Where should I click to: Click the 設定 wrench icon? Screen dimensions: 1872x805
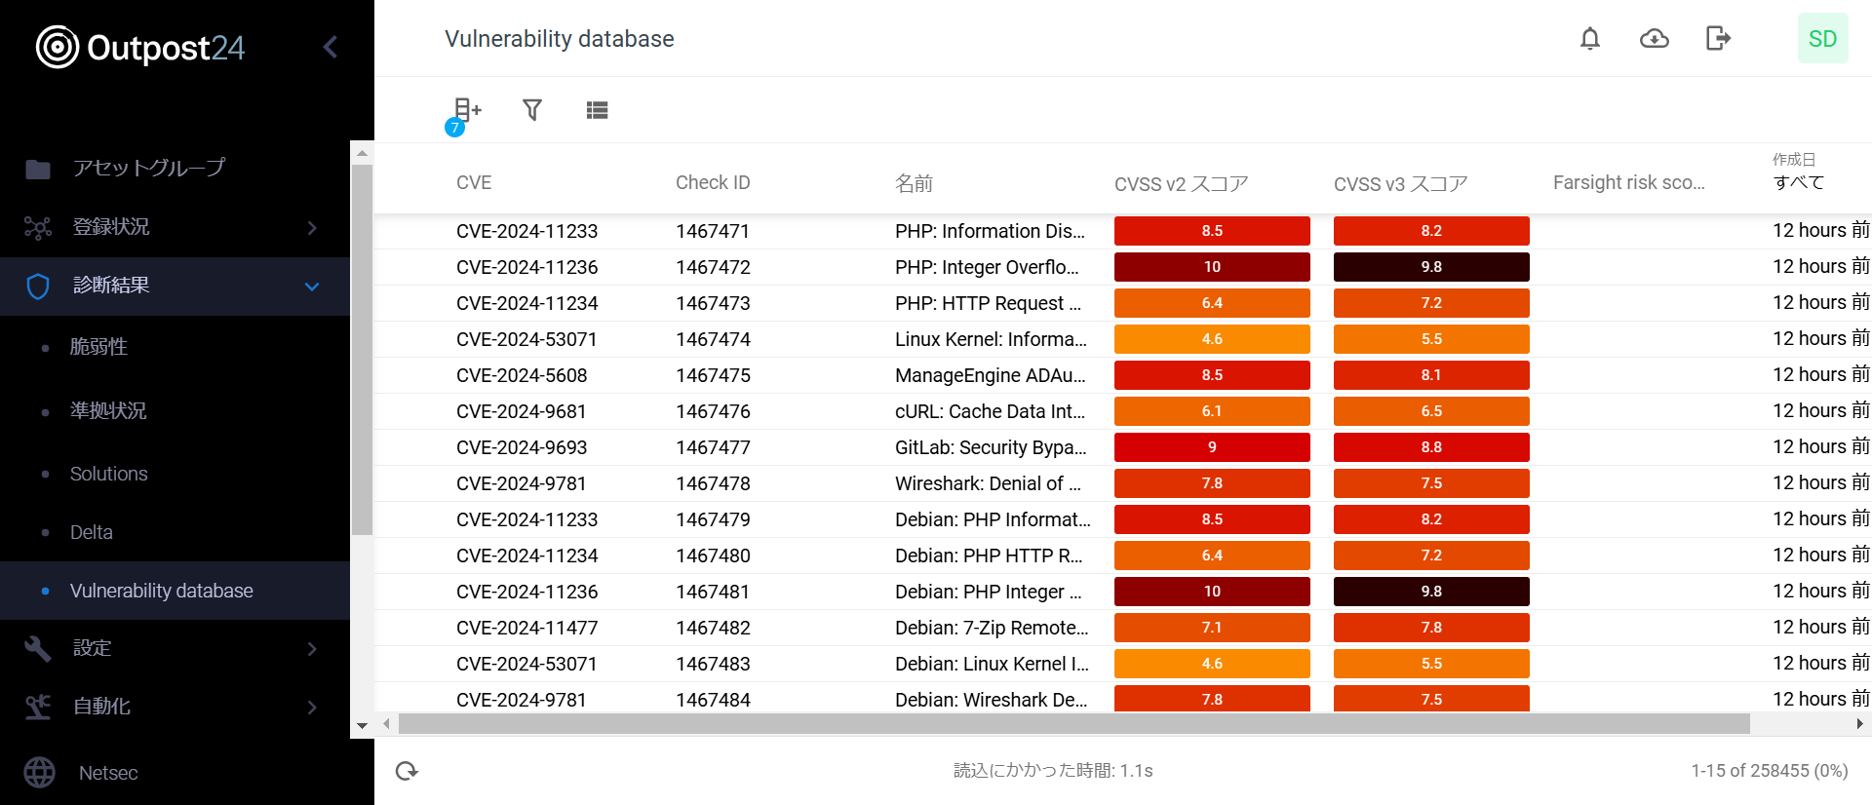[x=38, y=649]
